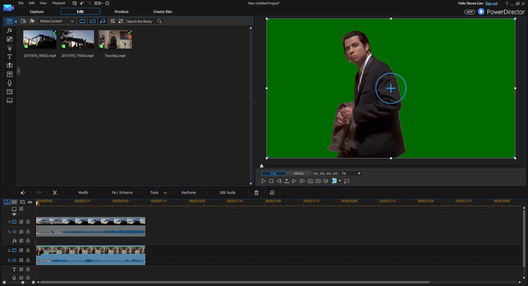Viewport: 528px width, 286px height.
Task: Show only audio files in library
Action: point(103,21)
